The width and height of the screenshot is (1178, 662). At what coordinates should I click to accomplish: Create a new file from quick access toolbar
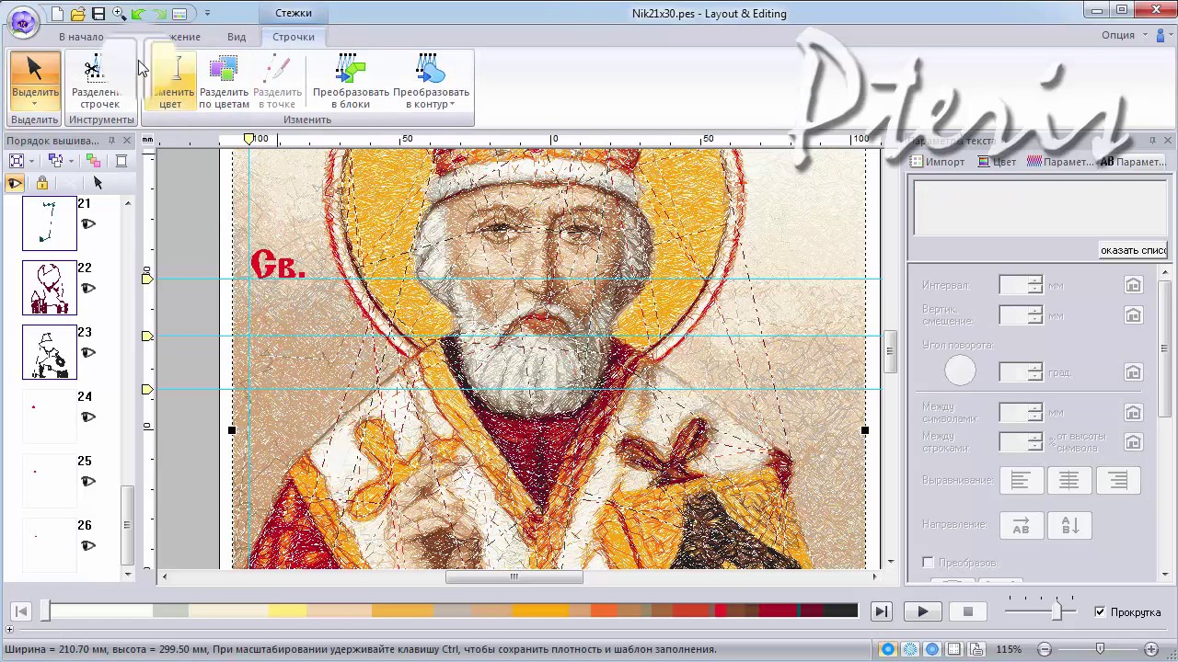pyautogui.click(x=58, y=14)
